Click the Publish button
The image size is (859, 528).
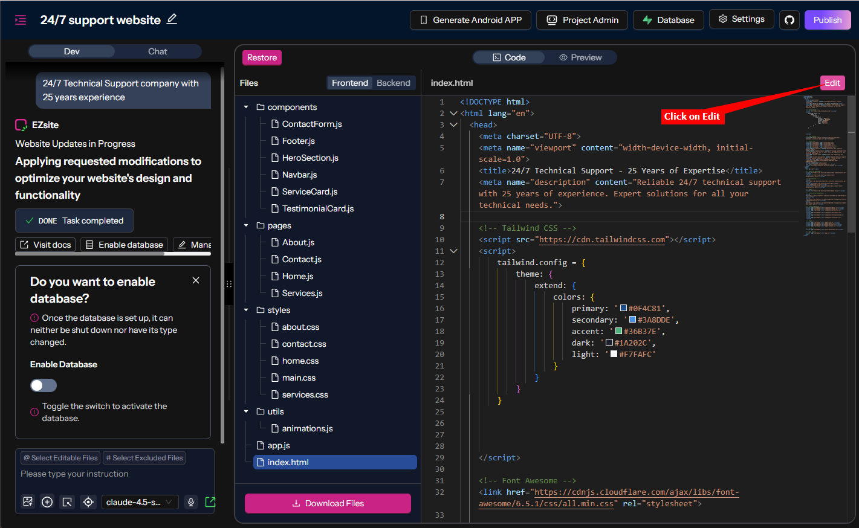827,20
